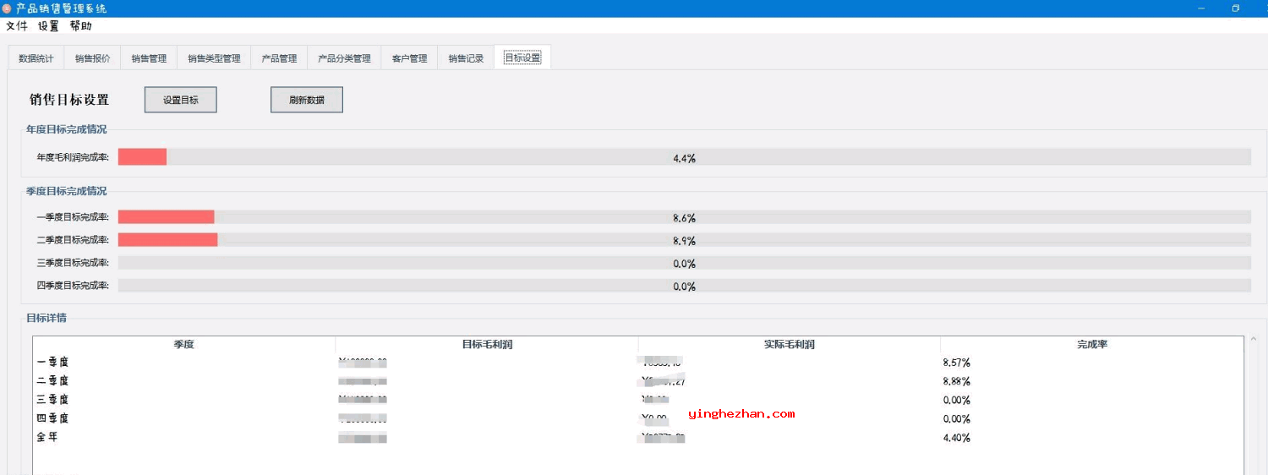Restore down the 产品销售管理系统 window

pyautogui.click(x=1236, y=8)
